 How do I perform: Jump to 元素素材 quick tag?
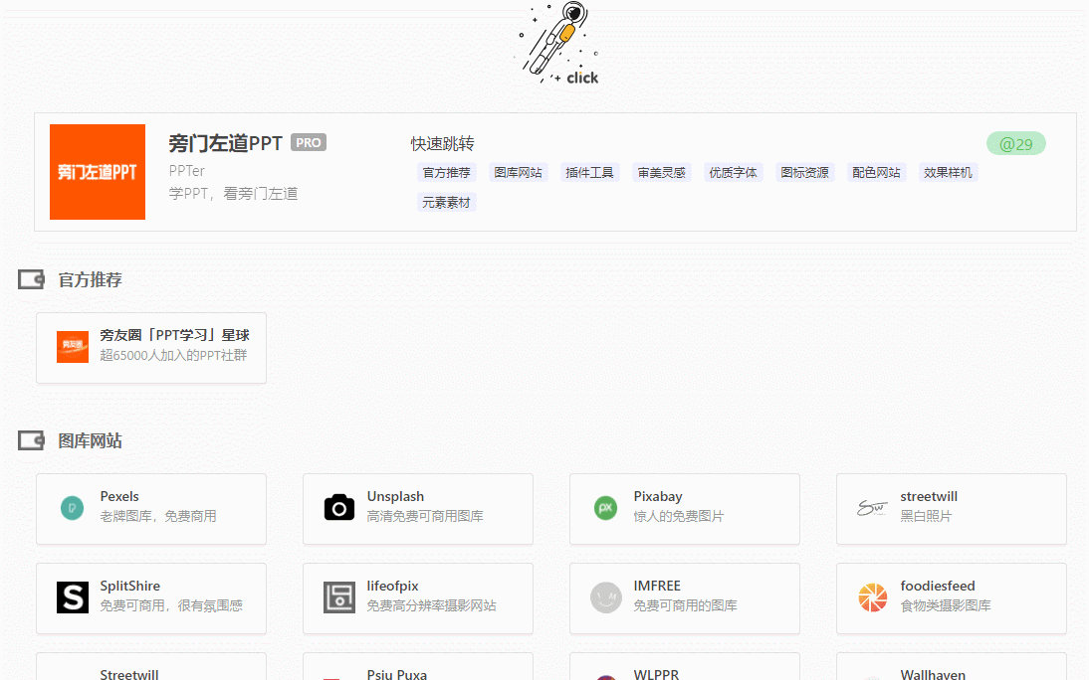coord(447,203)
